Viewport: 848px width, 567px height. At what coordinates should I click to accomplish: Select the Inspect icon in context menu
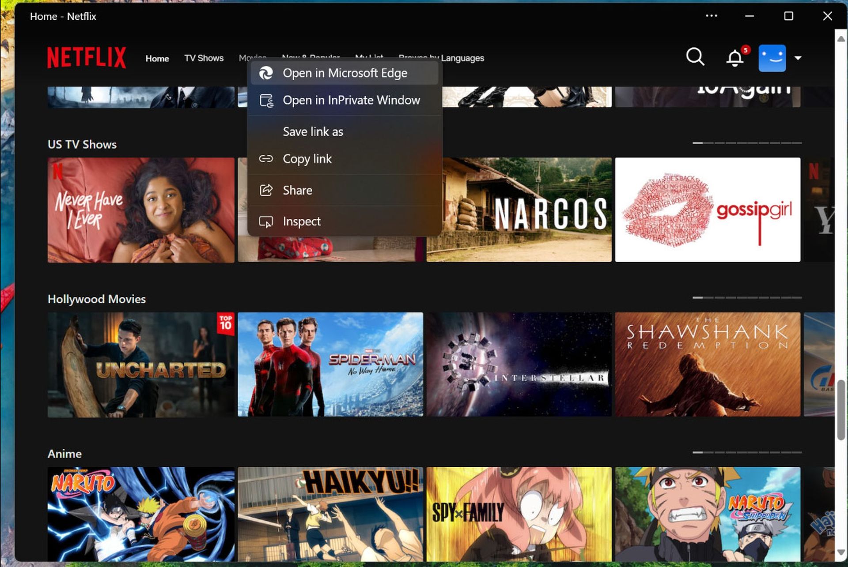[x=266, y=221]
